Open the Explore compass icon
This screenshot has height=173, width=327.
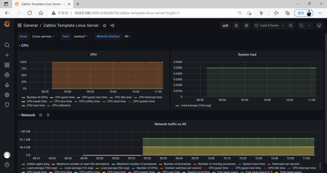coord(7,75)
